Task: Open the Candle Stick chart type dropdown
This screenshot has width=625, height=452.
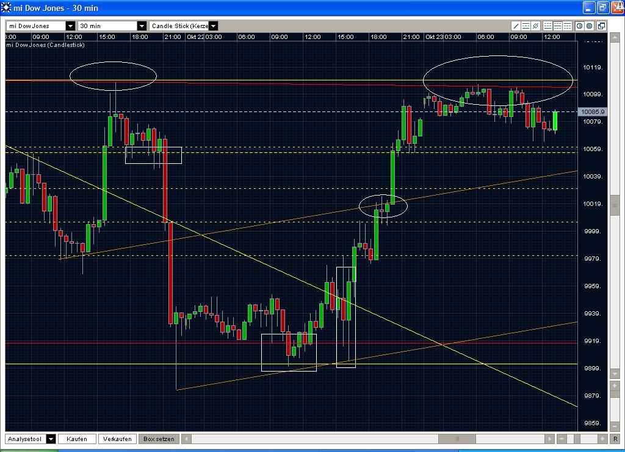Action: (214, 26)
